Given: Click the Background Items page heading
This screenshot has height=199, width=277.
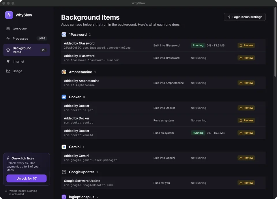Looking at the screenshot, I should [90, 17].
